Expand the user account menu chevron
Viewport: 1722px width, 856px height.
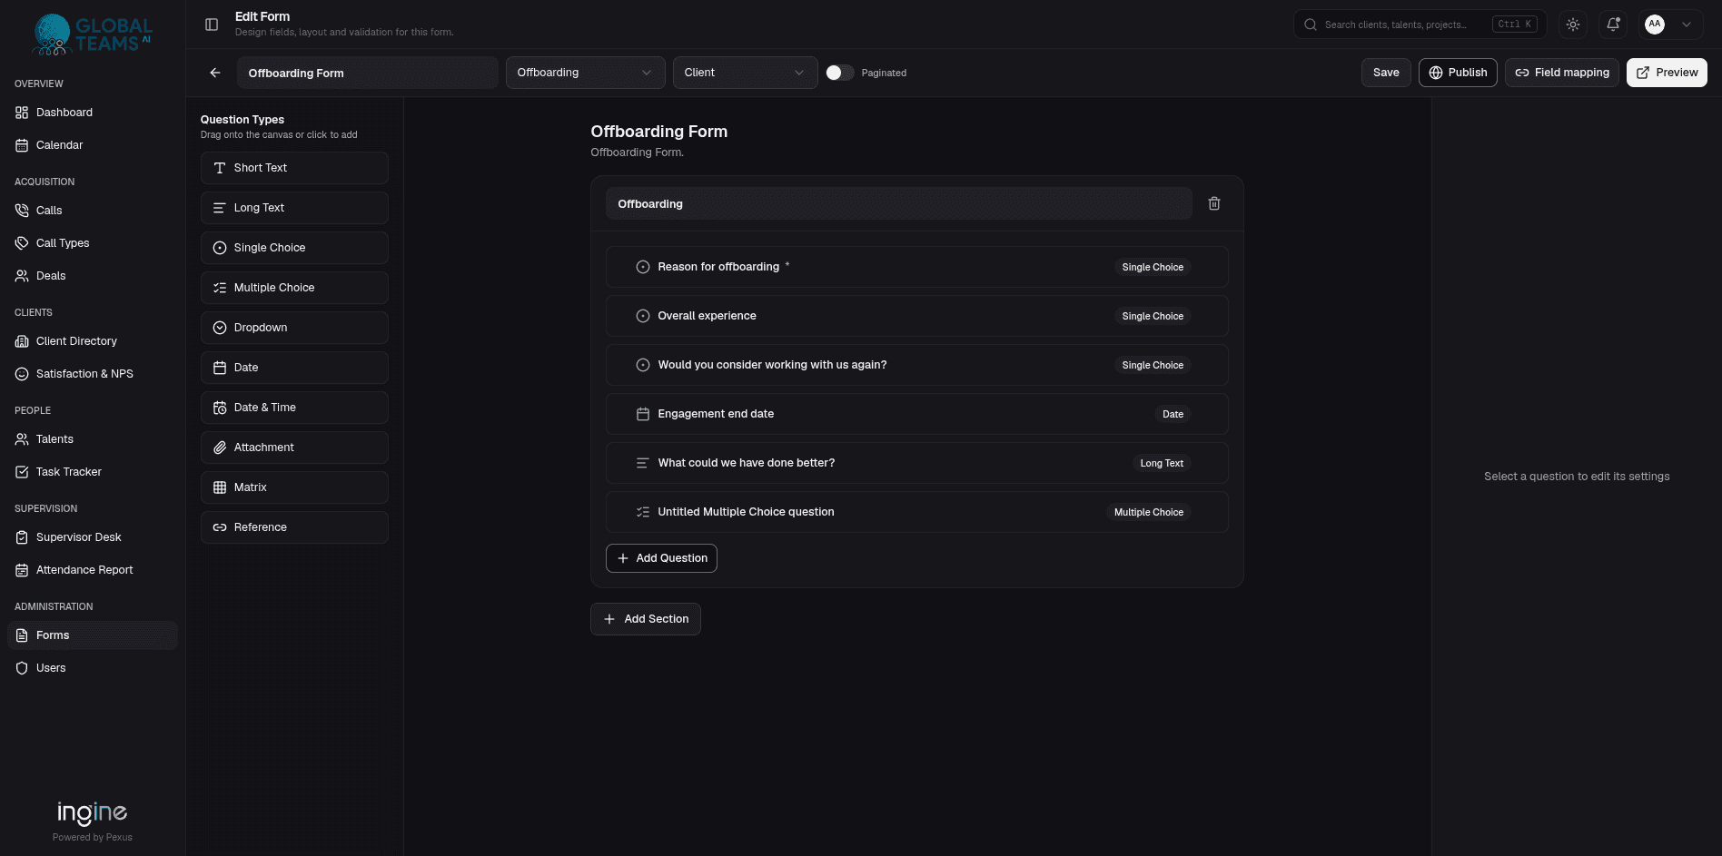pyautogui.click(x=1687, y=25)
